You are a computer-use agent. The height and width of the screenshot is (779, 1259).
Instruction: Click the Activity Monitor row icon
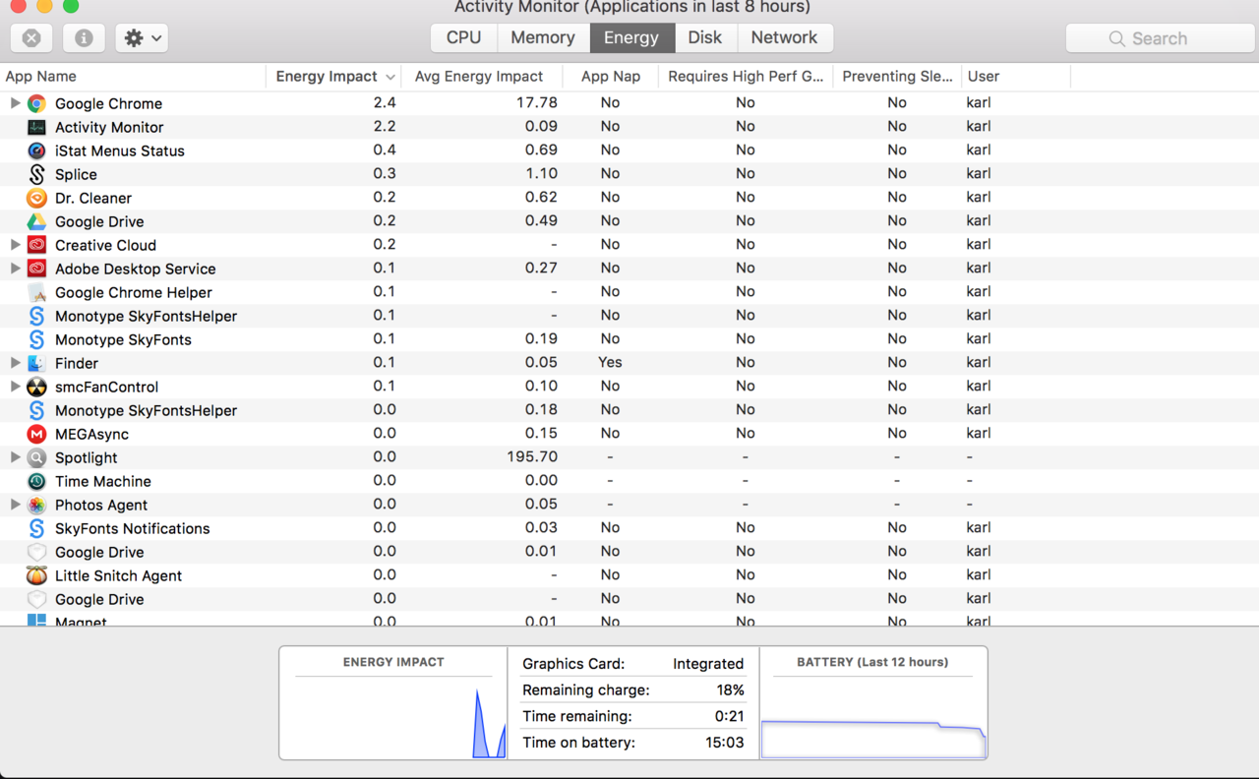(x=36, y=127)
